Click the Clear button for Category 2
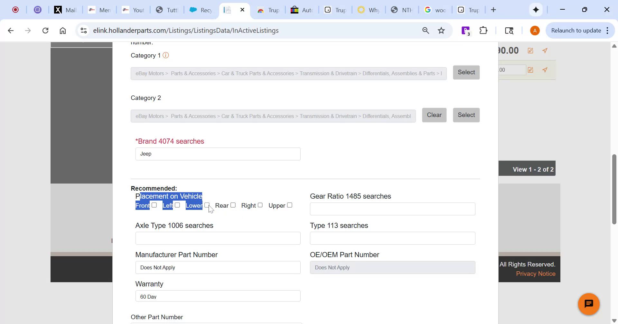This screenshot has width=618, height=324. coord(434,115)
